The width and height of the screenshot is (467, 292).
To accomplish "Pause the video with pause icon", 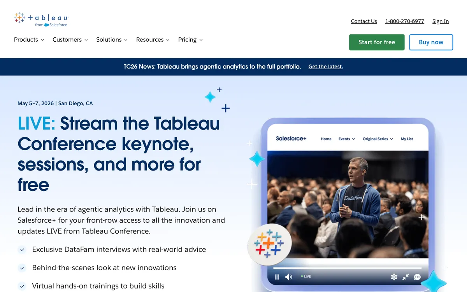I will 277,277.
